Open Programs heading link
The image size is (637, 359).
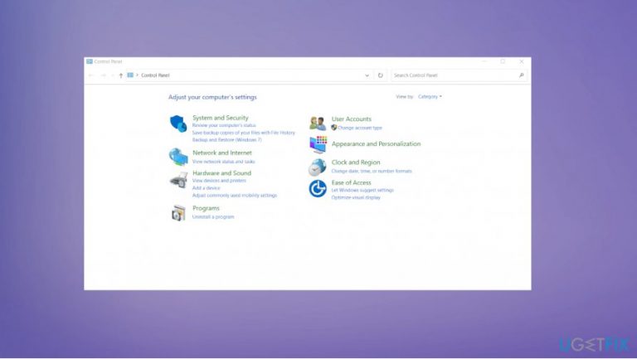click(x=206, y=208)
